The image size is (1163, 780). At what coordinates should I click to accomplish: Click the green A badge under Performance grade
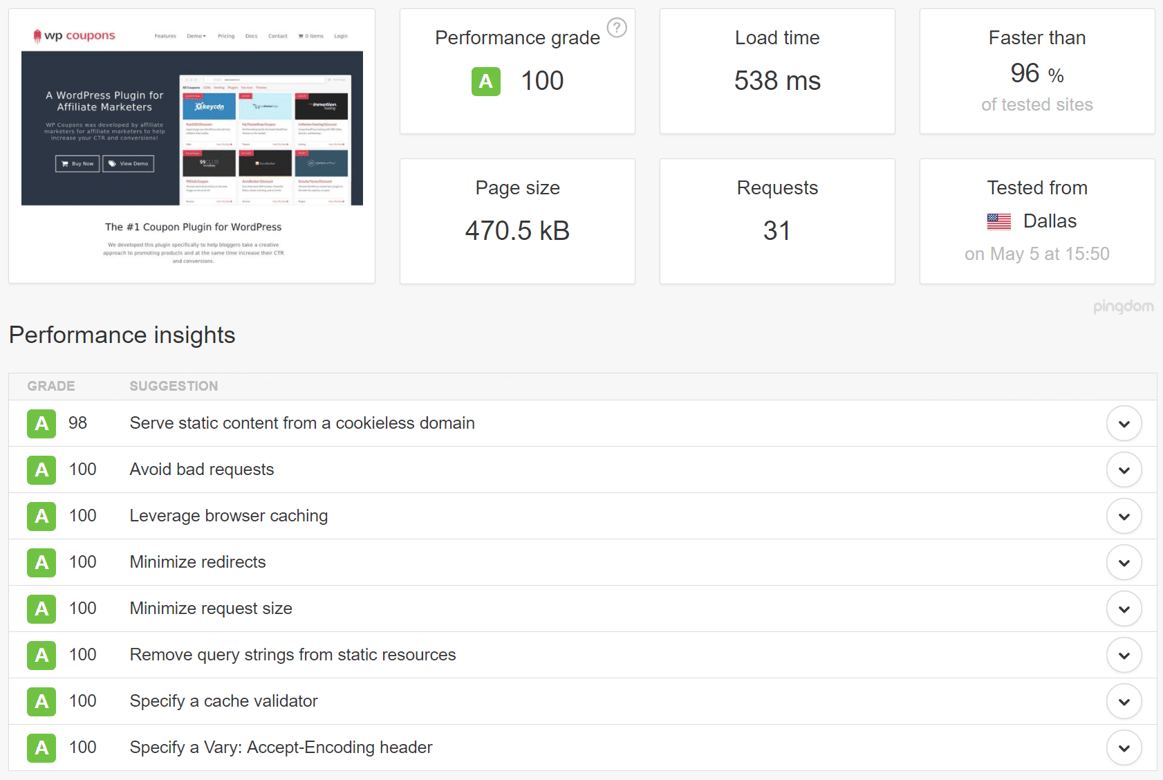[x=486, y=81]
